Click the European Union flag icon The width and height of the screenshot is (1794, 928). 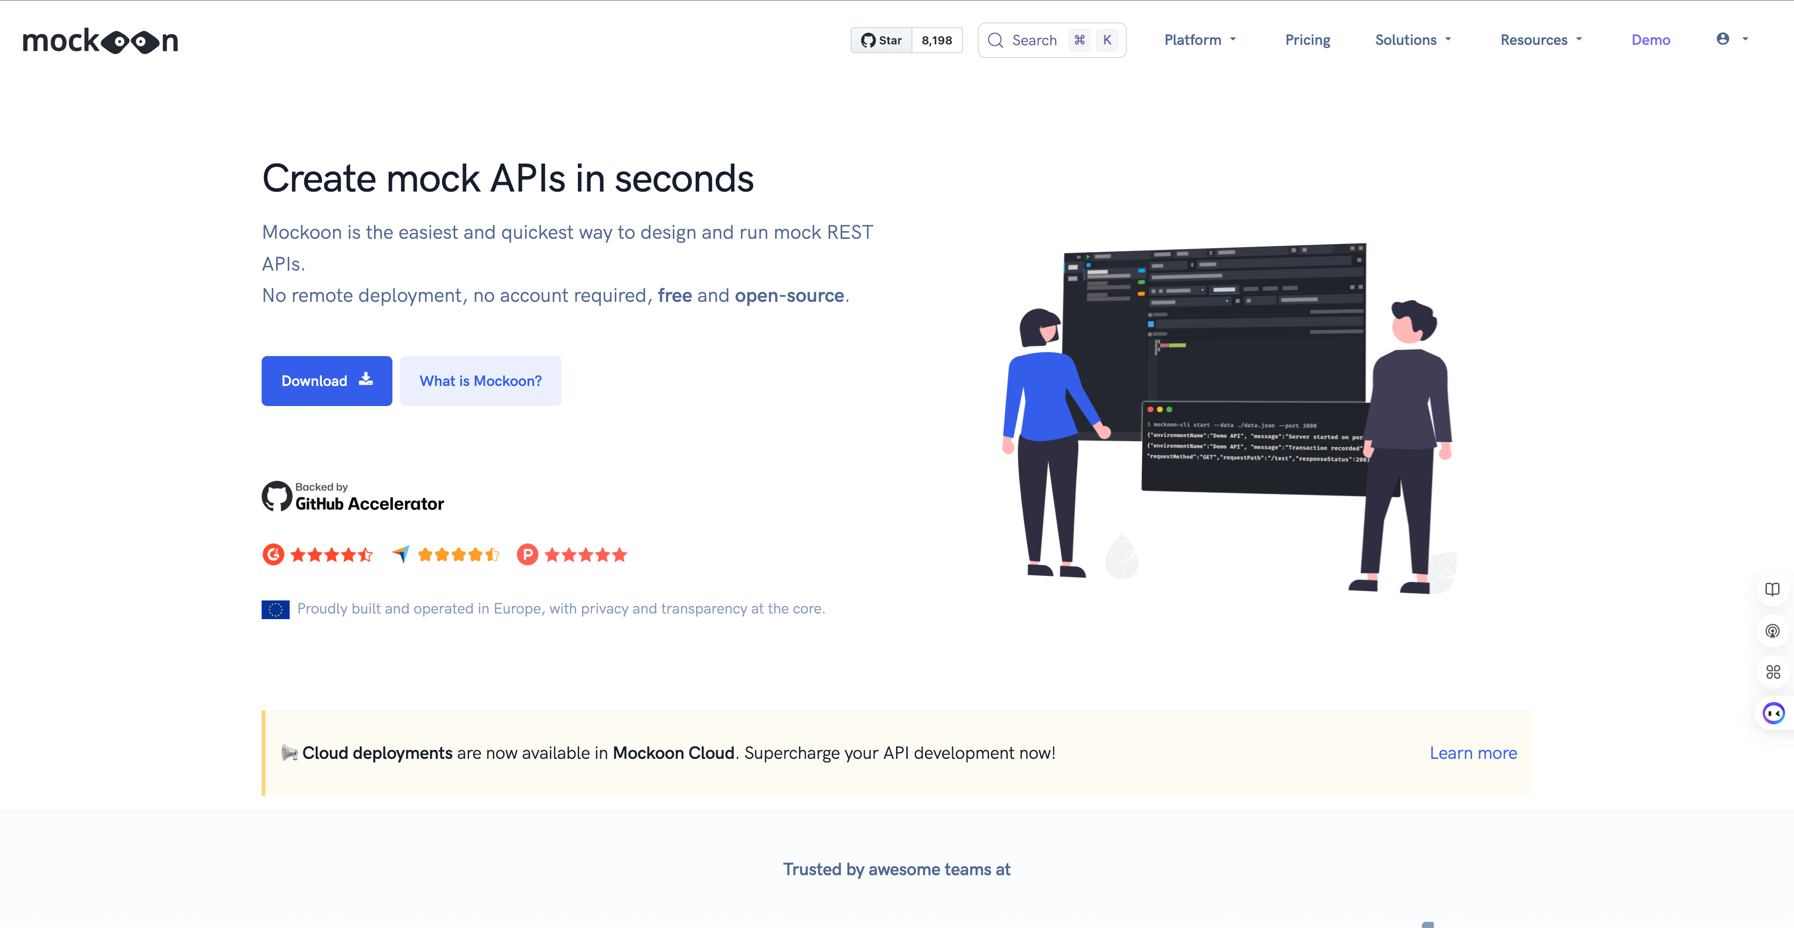[x=275, y=610]
